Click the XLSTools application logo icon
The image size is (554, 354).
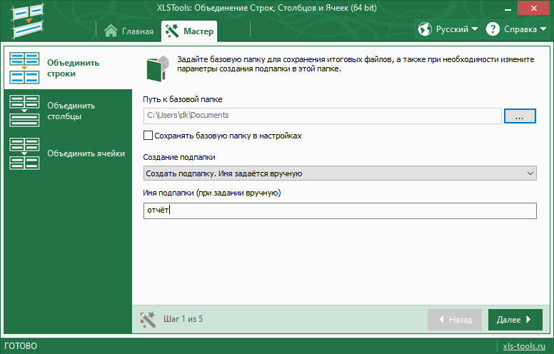(x=28, y=20)
